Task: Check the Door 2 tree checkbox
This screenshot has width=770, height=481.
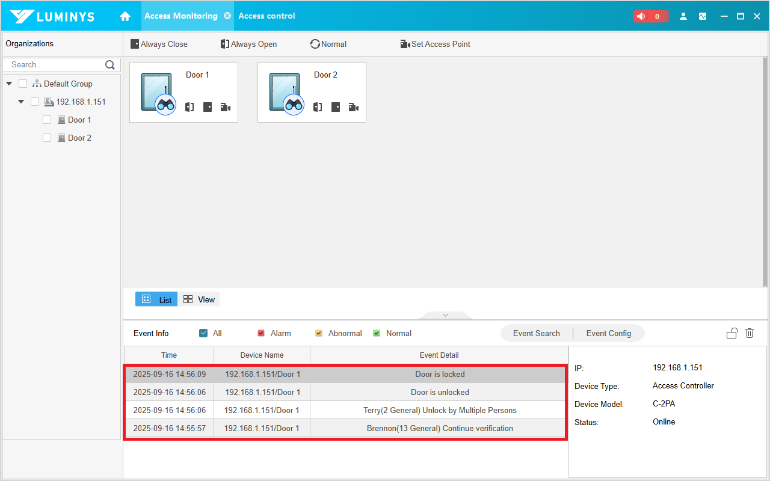Action: pos(47,138)
